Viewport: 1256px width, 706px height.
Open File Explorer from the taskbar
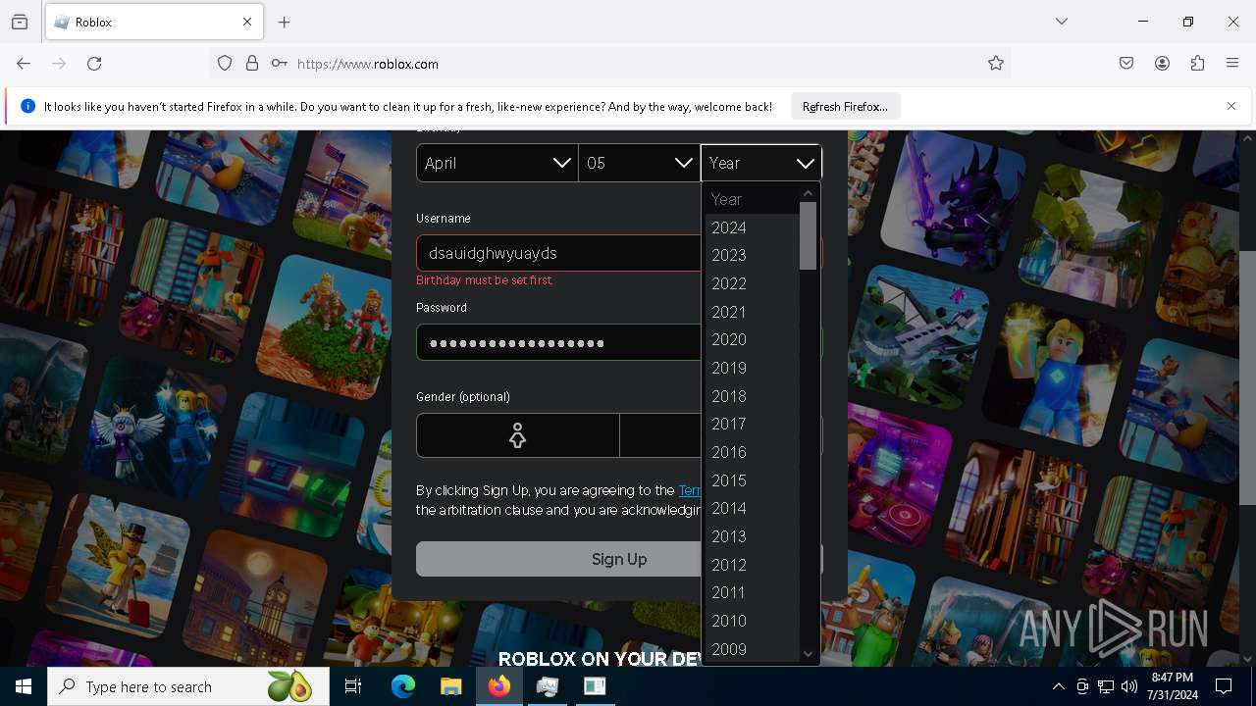(x=450, y=686)
